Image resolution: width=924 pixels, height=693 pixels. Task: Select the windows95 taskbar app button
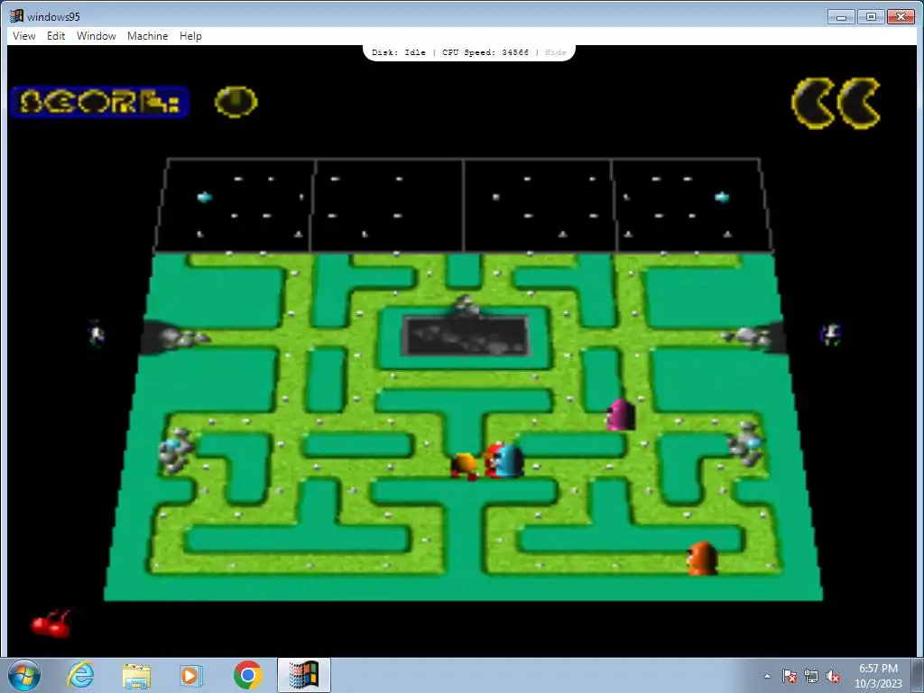pos(303,675)
